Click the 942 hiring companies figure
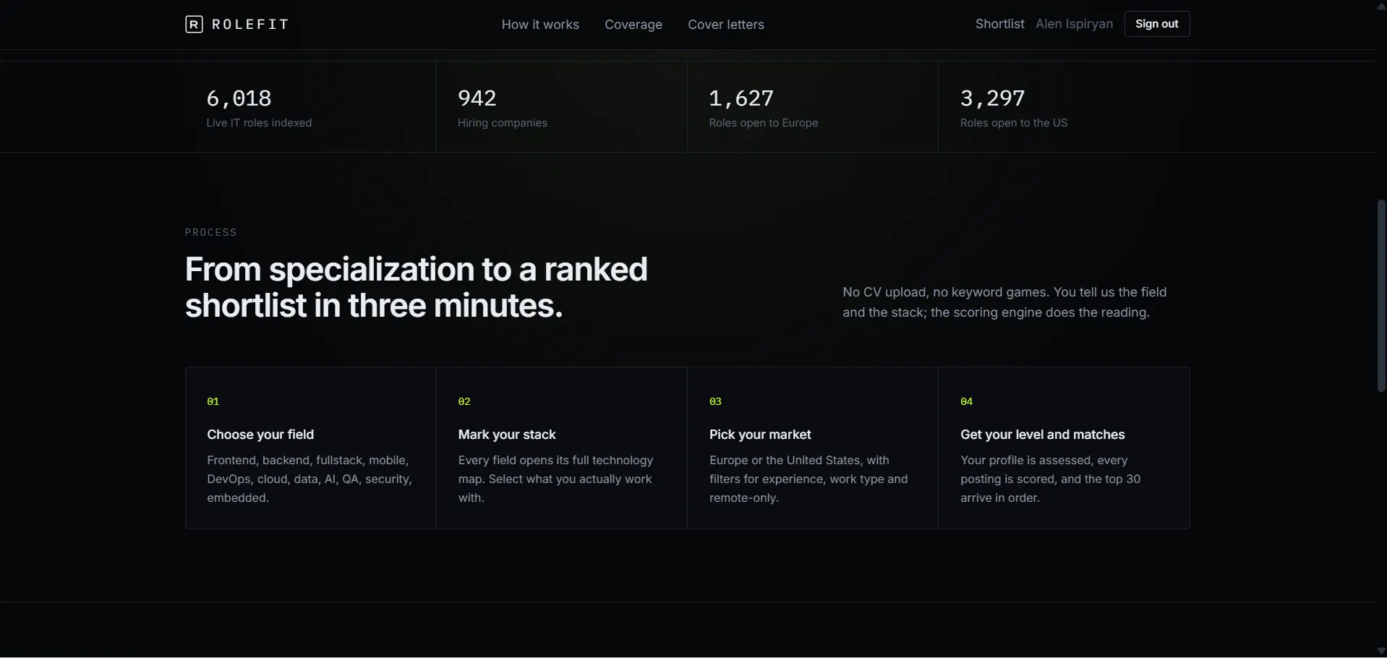Viewport: 1387px width, 658px height. click(477, 98)
